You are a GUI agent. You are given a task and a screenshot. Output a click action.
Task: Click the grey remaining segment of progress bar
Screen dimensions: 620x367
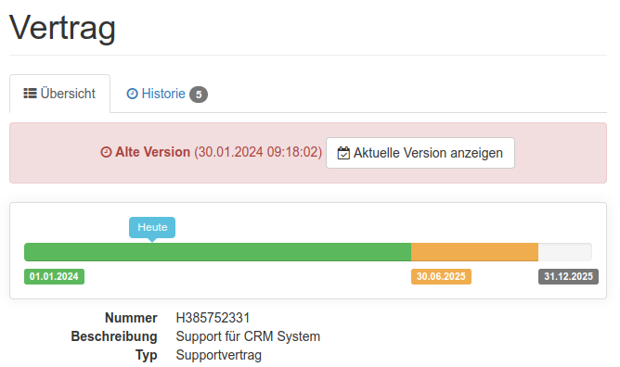pyautogui.click(x=565, y=252)
